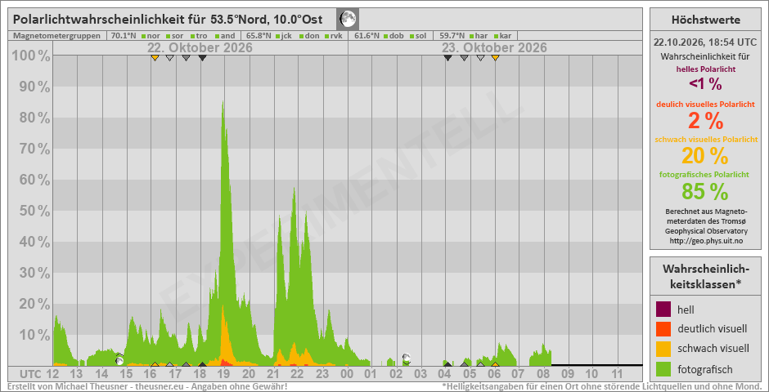
Task: Click the green 'fotografisch' legend swatch
Action: (663, 369)
